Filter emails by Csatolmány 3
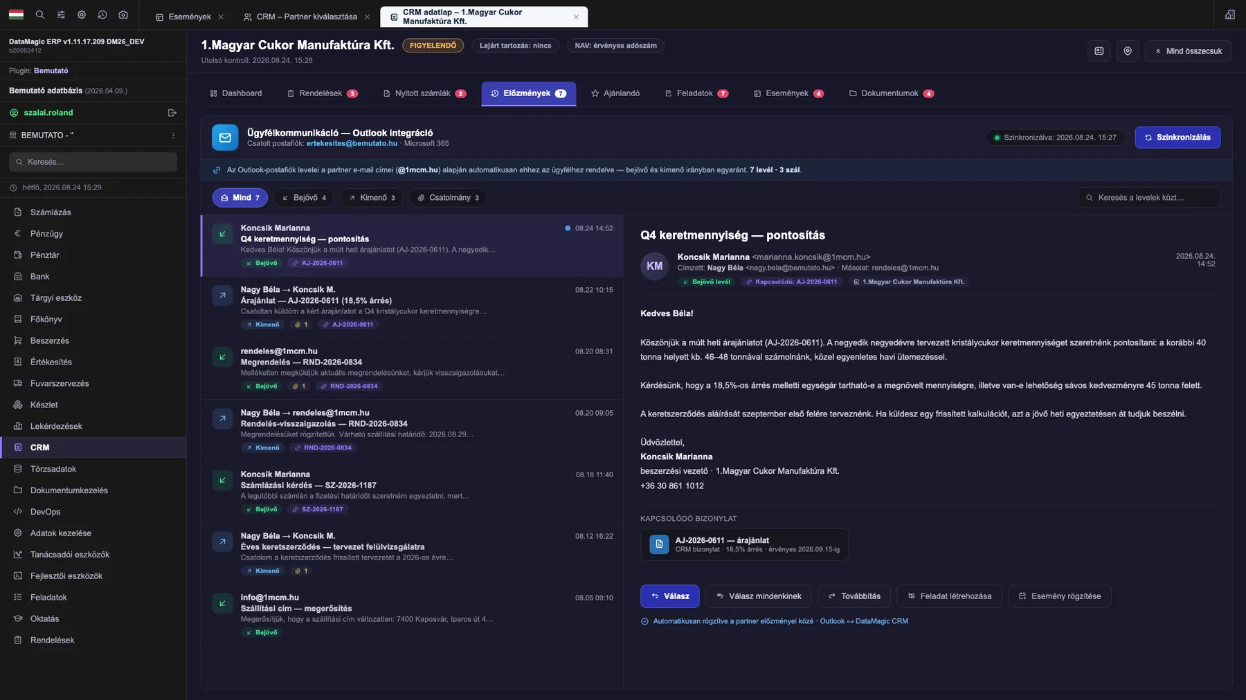The width and height of the screenshot is (1246, 700). tap(448, 198)
